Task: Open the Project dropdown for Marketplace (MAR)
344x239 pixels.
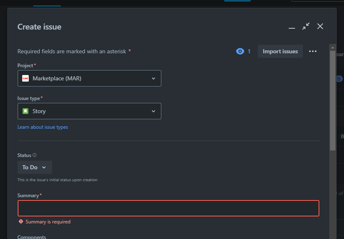Action: 89,78
